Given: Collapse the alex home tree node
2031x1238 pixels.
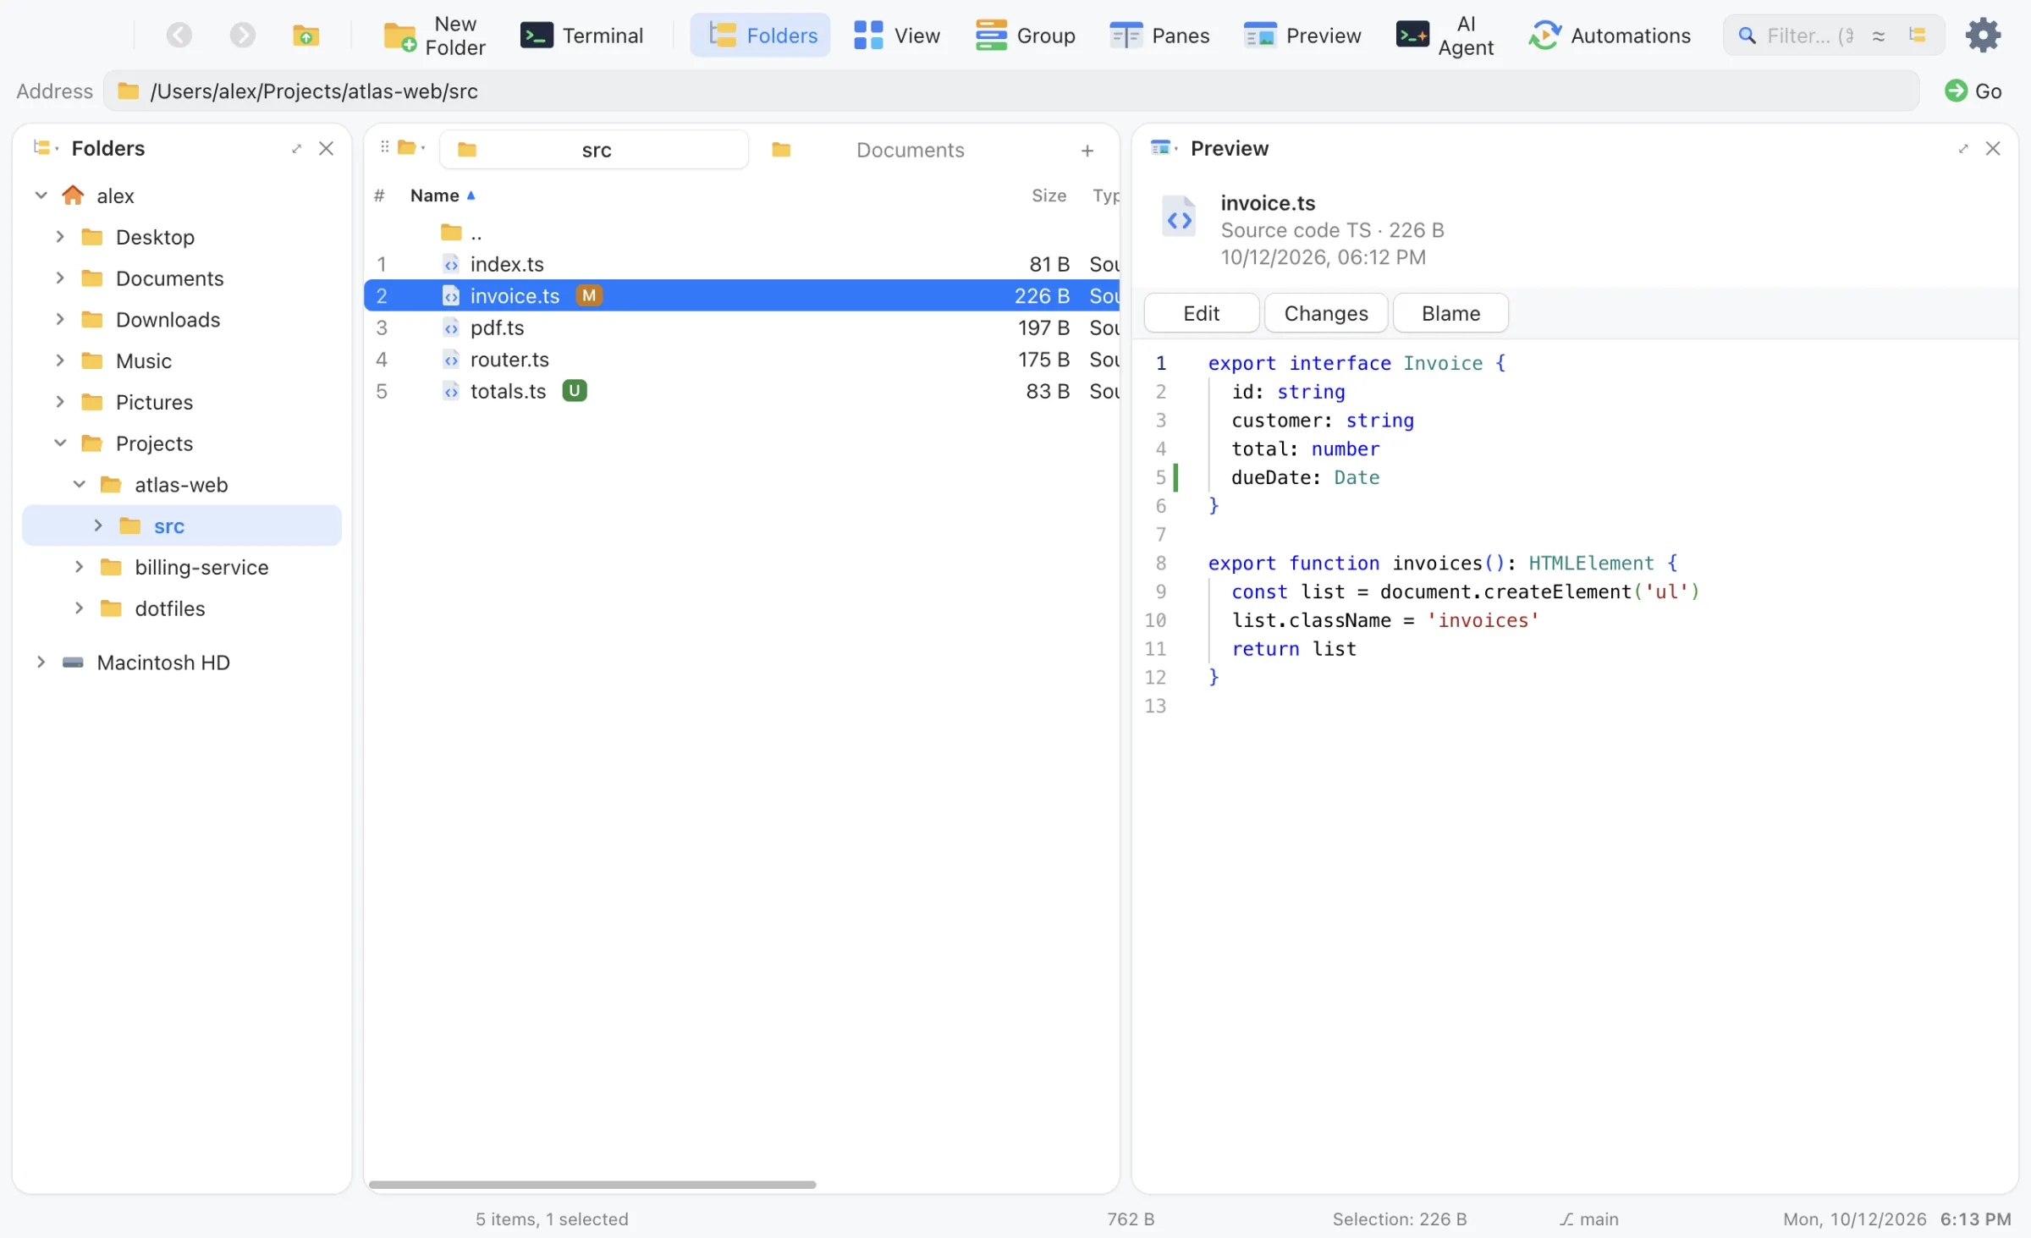Looking at the screenshot, I should coord(41,195).
